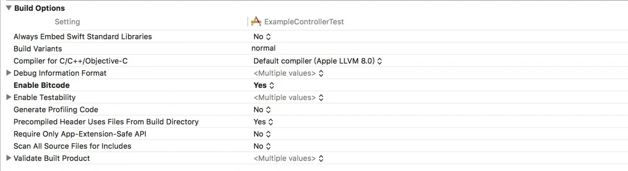
Task: Open Generate Profiling Code No popup
Action: tap(263, 110)
